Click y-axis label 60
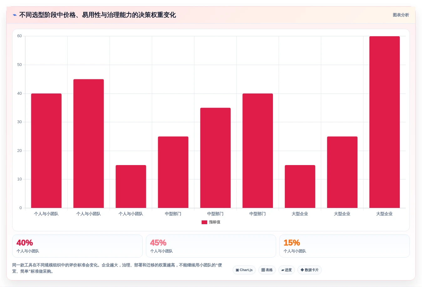Viewport: 422px width, 287px height. [19, 36]
